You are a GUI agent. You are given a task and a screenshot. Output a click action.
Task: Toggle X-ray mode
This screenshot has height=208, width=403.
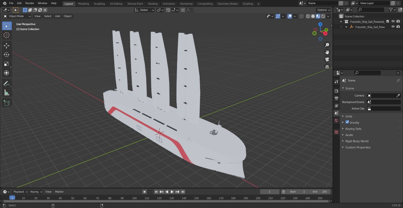(x=301, y=17)
